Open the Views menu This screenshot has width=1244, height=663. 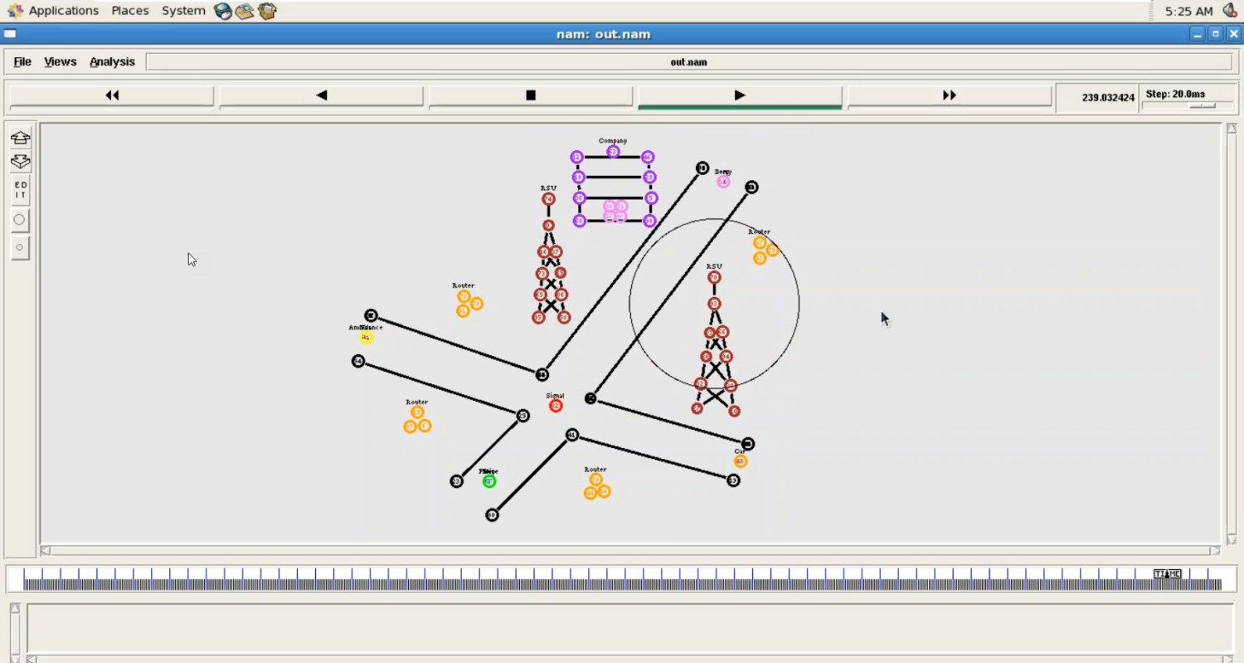click(60, 61)
